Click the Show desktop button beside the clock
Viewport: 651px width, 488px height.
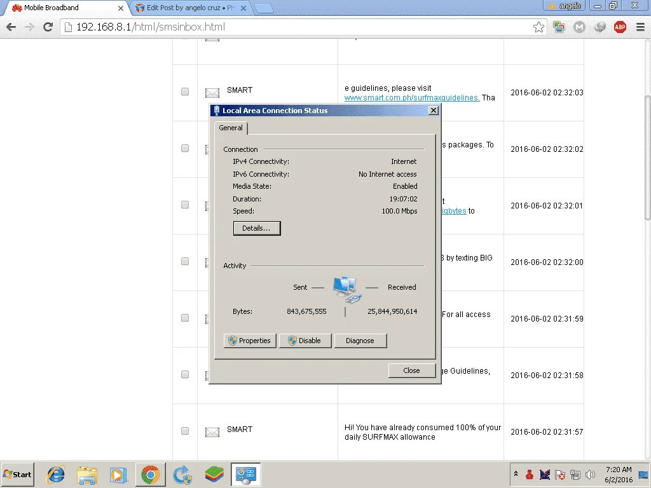[643, 474]
